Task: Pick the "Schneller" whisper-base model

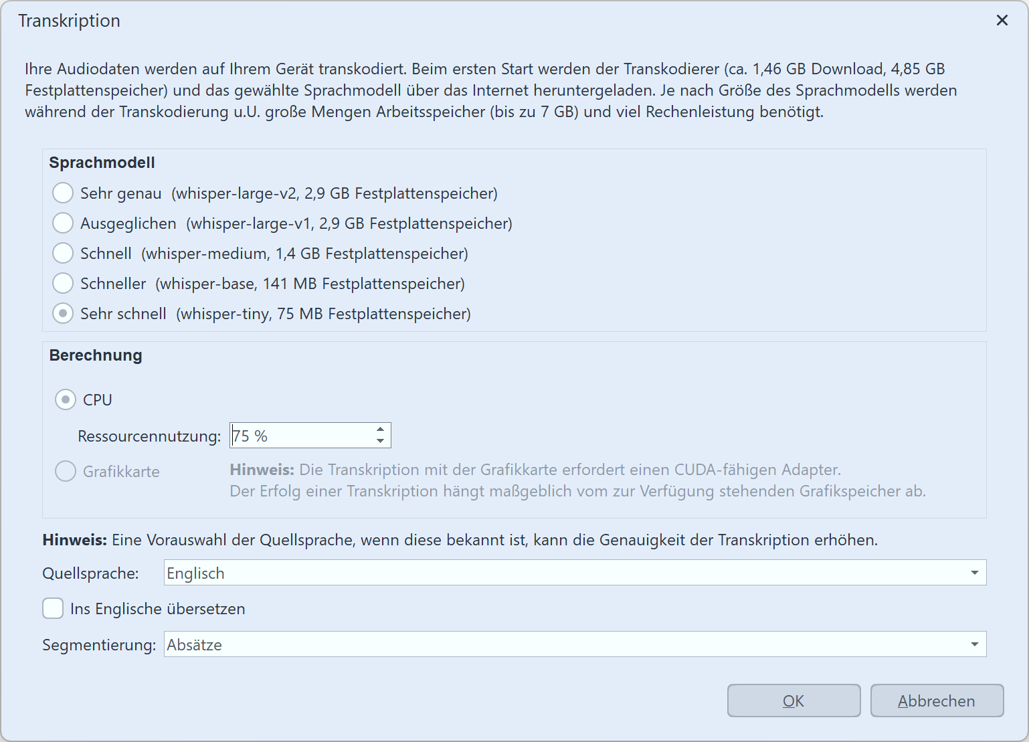Action: tap(62, 283)
